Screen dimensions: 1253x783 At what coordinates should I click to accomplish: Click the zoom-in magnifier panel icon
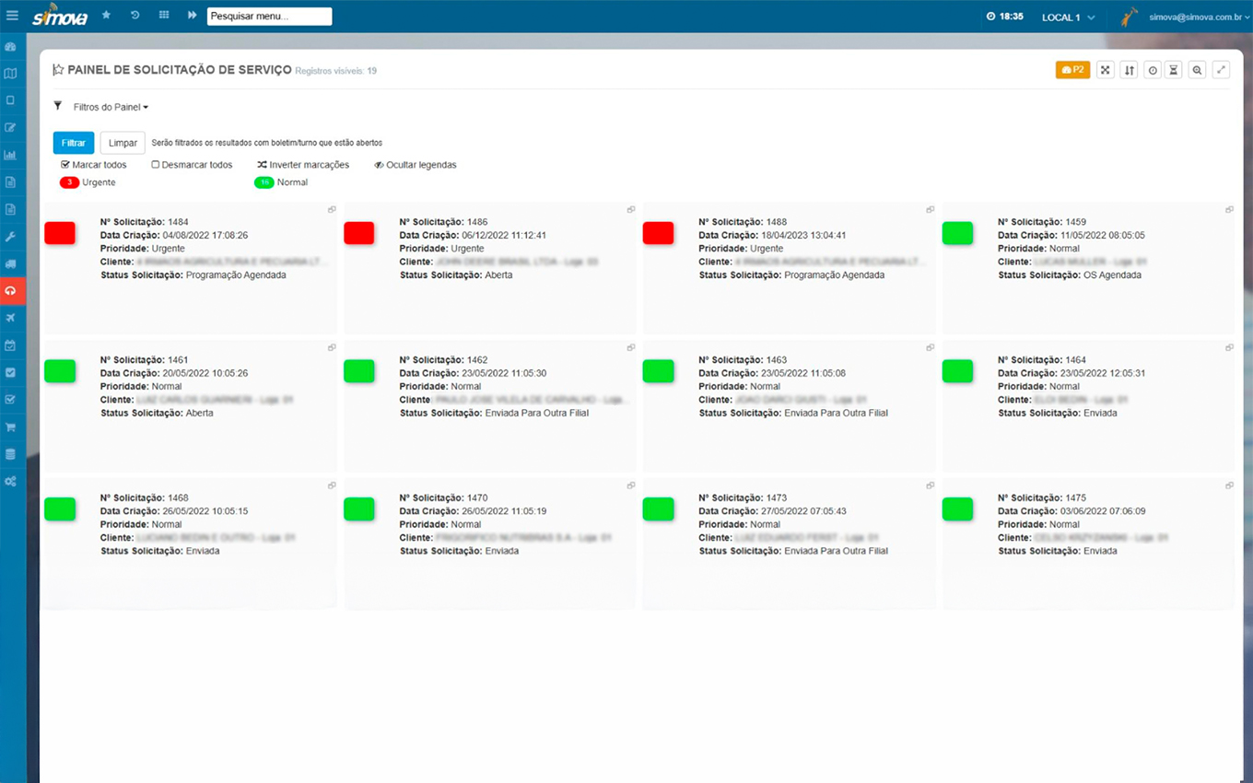(x=1197, y=70)
